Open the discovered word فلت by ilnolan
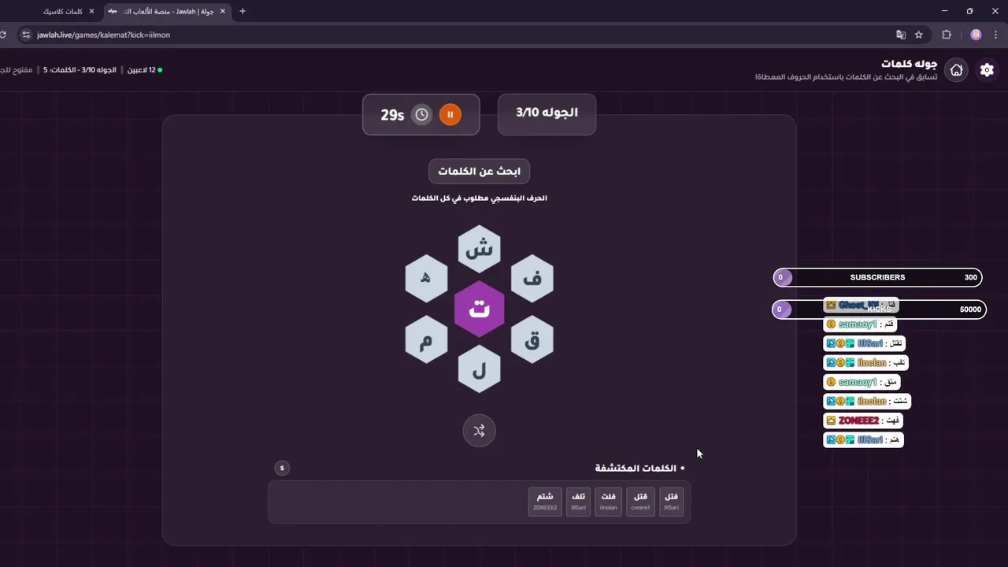The height and width of the screenshot is (567, 1008). pos(609,501)
